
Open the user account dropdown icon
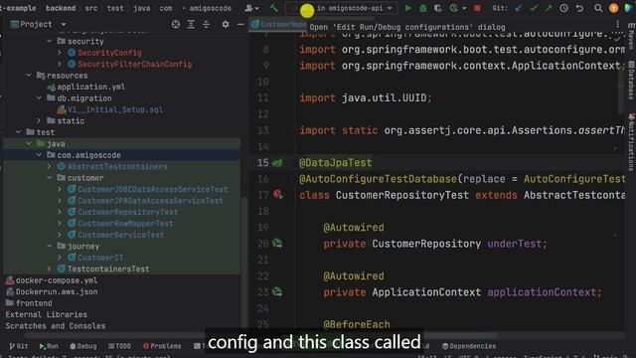click(x=251, y=8)
